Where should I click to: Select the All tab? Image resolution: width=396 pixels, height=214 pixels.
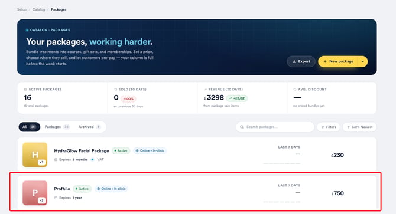tap(30, 127)
